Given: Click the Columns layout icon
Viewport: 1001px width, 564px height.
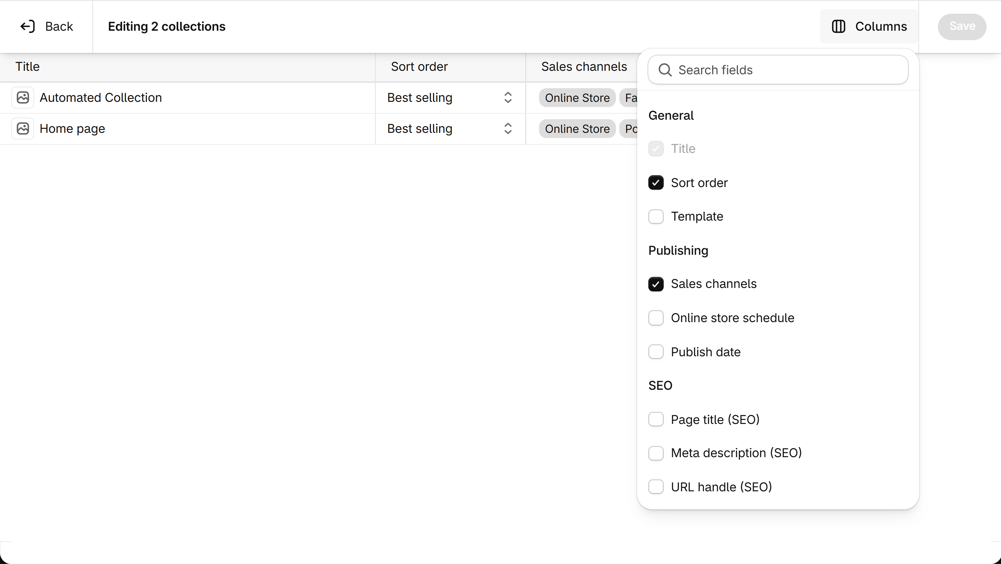Looking at the screenshot, I should tap(838, 26).
